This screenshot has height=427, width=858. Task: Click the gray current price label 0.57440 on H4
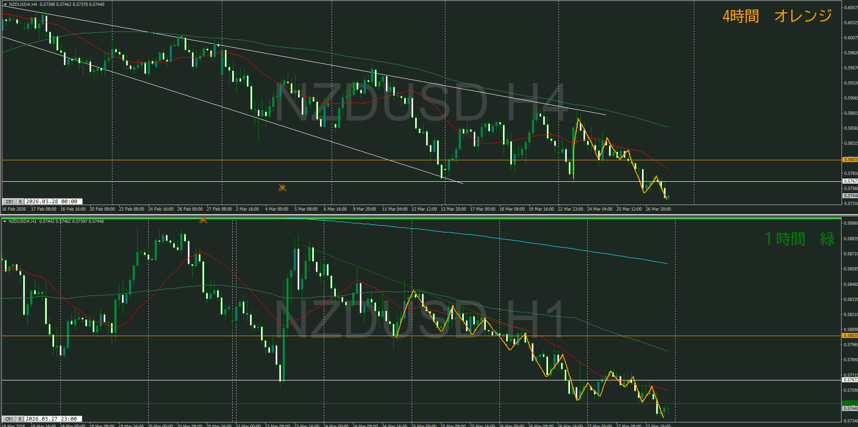click(x=850, y=195)
